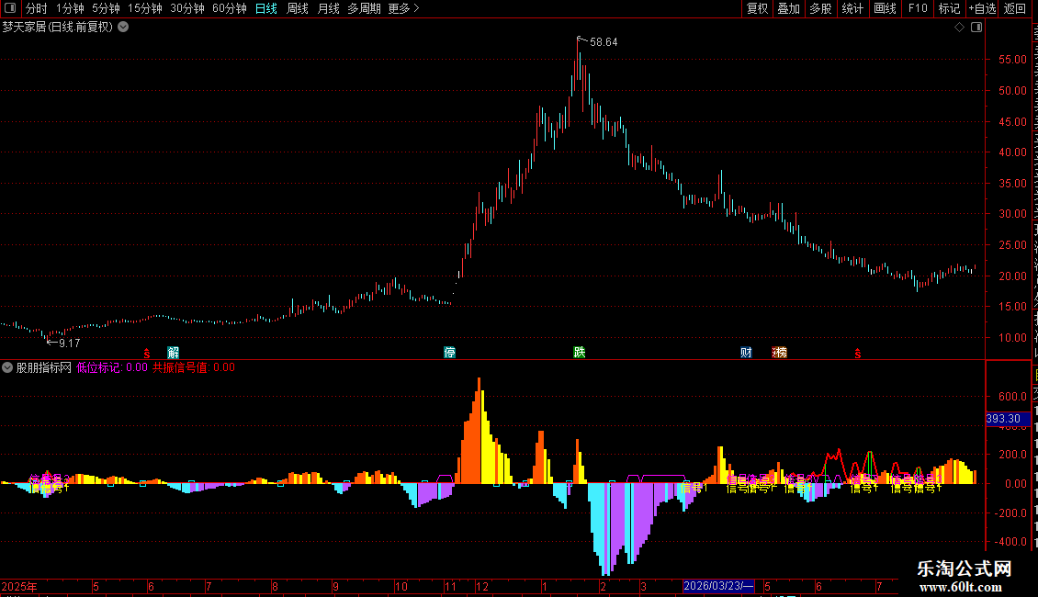Click the -400.0 indicator axis label
1038x597 pixels.
pyautogui.click(x=1010, y=541)
